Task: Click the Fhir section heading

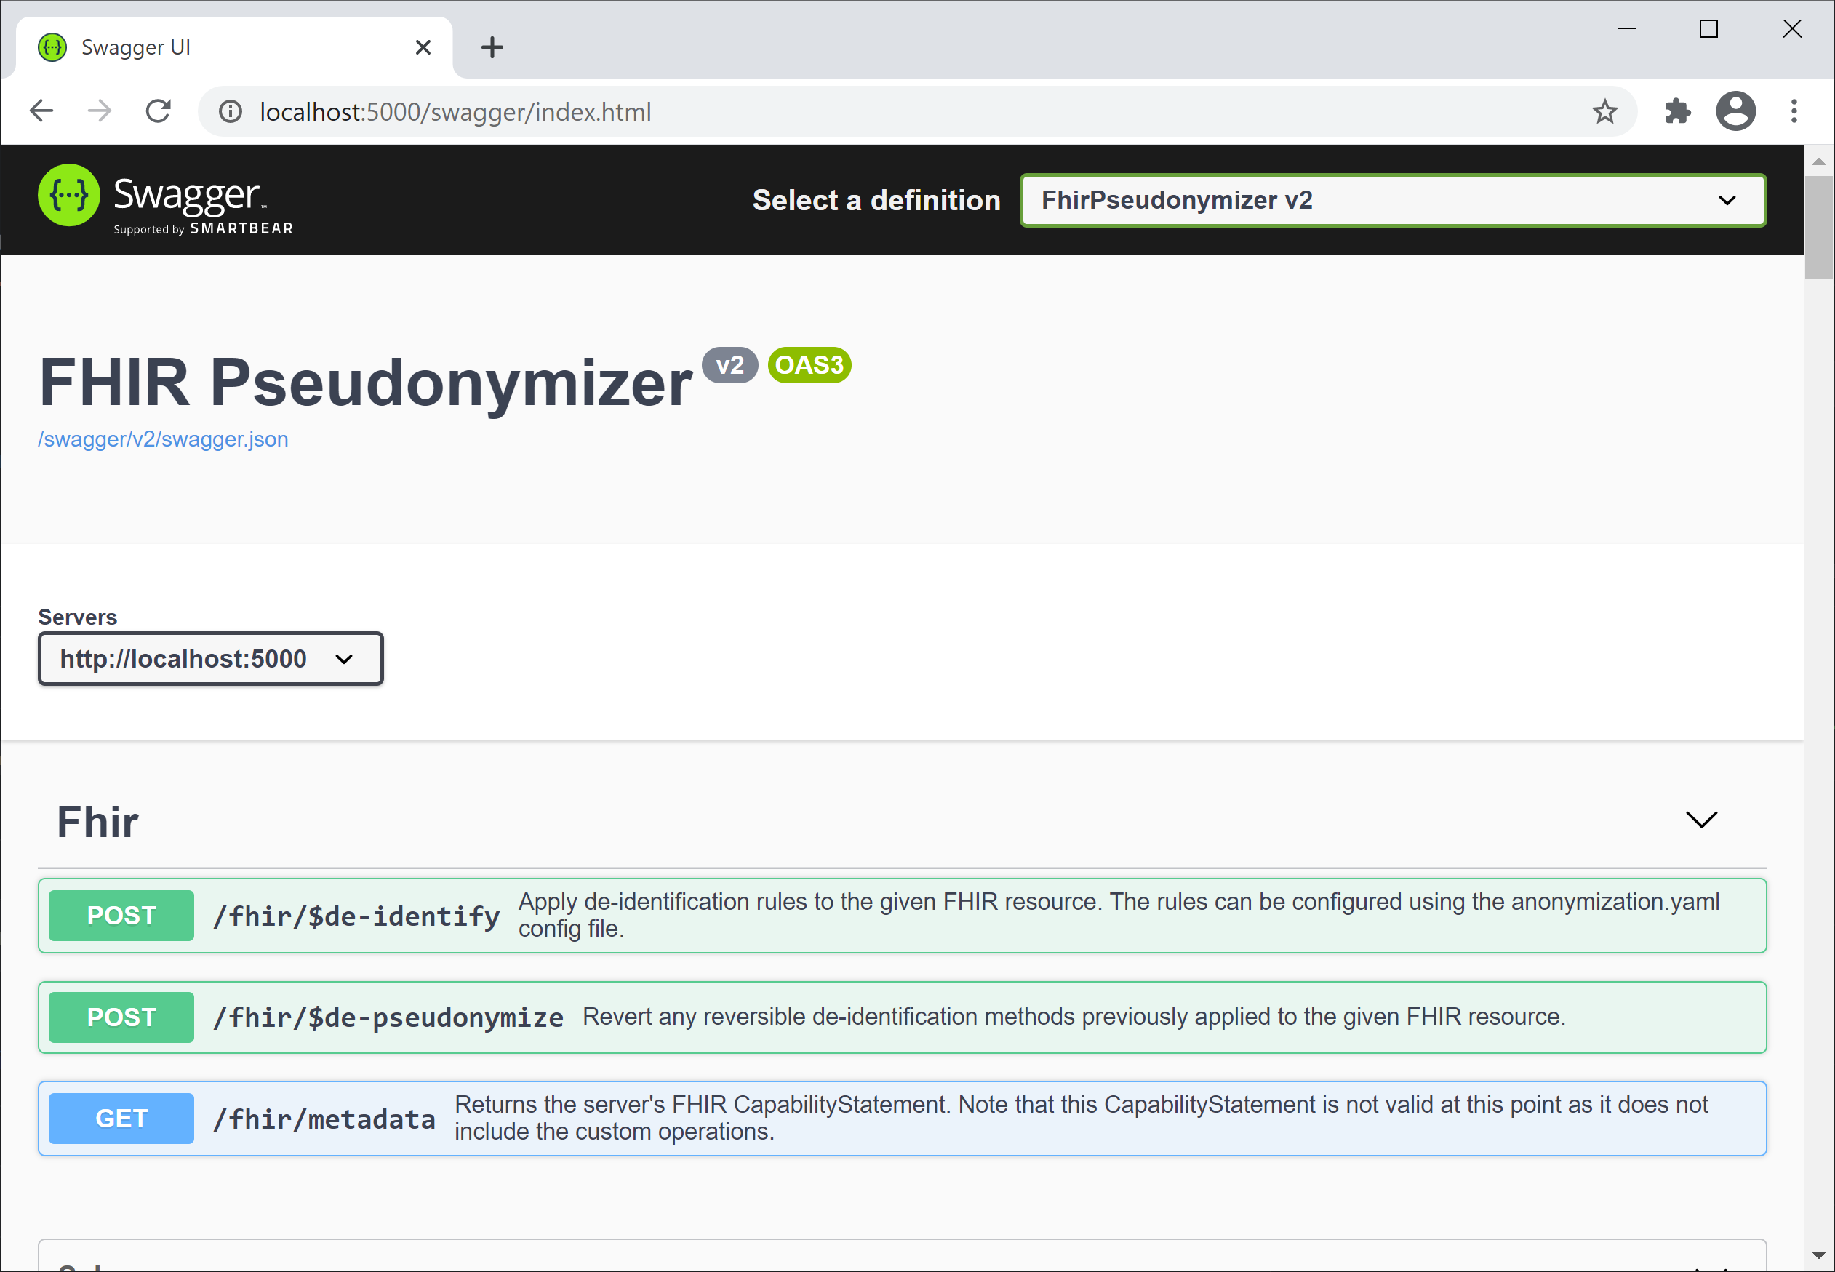Action: [x=97, y=822]
